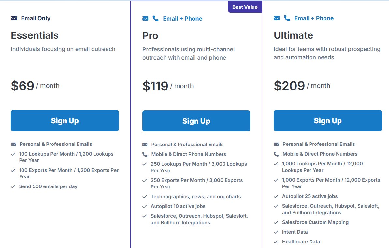Click the envelope icon on the Essentials plan
This screenshot has width=389, height=248.
[x=13, y=18]
